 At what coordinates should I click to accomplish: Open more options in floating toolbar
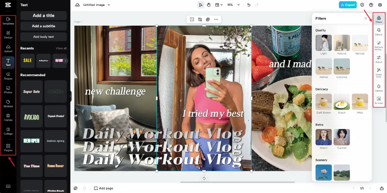pos(216,20)
